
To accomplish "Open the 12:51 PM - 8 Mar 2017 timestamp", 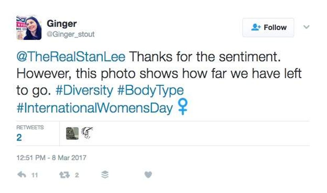I will 51,158.
